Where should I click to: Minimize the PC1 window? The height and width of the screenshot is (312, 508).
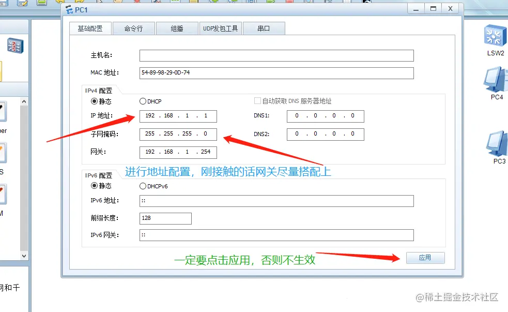pos(416,9)
